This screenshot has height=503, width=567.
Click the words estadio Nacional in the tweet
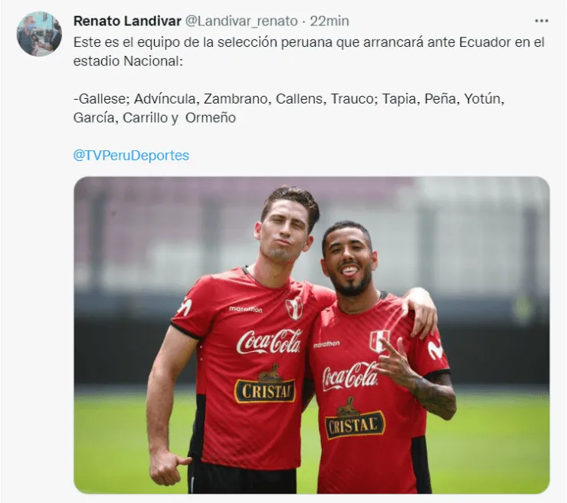pos(126,61)
